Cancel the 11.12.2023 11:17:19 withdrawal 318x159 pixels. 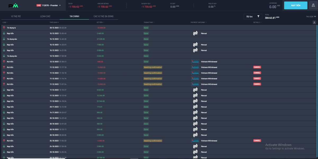257,67
